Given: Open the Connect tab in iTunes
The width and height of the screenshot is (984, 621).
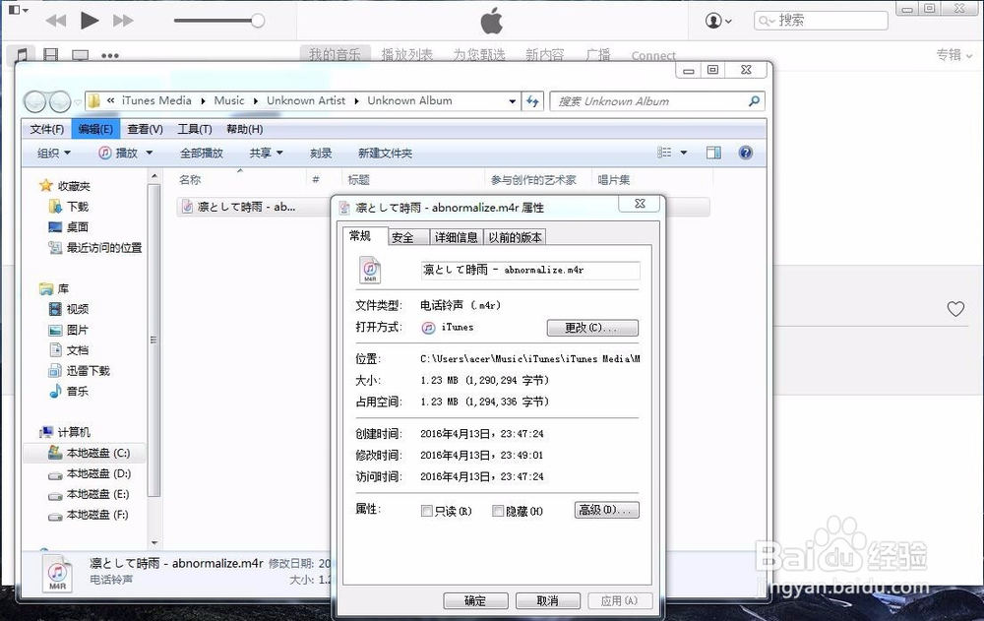Looking at the screenshot, I should point(653,55).
